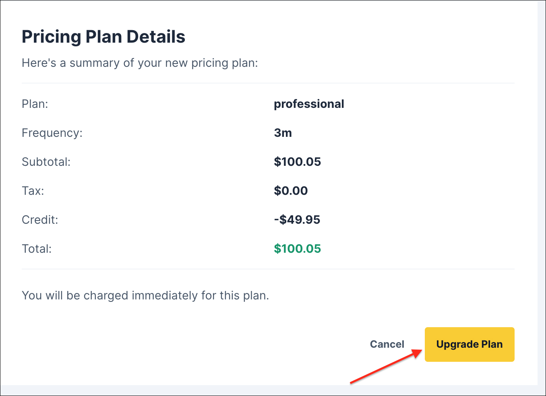Click the Total: label

[x=37, y=249]
